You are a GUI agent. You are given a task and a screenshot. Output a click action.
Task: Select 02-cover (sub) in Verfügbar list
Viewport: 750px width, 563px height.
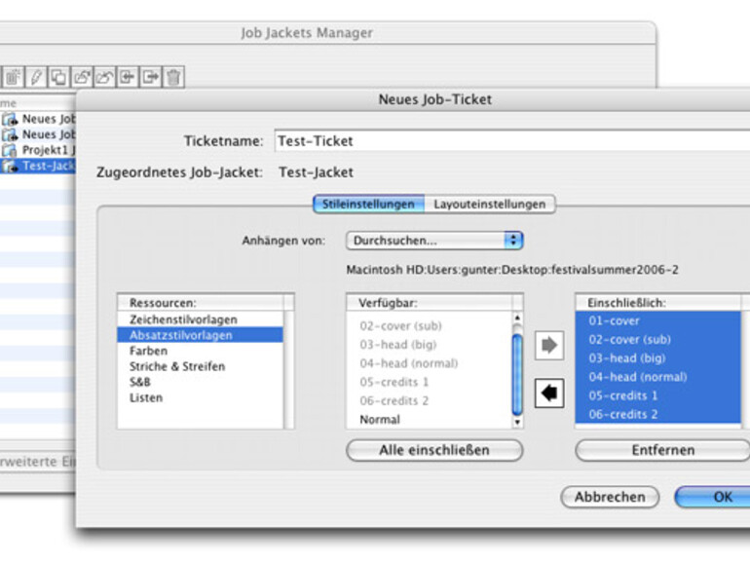429,326
